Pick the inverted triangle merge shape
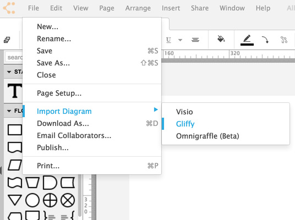 point(15,200)
